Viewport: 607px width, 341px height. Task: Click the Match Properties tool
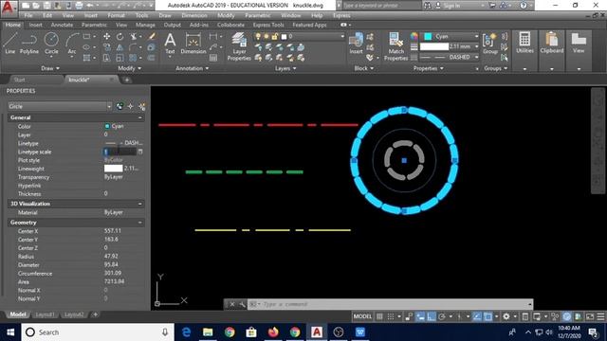395,46
